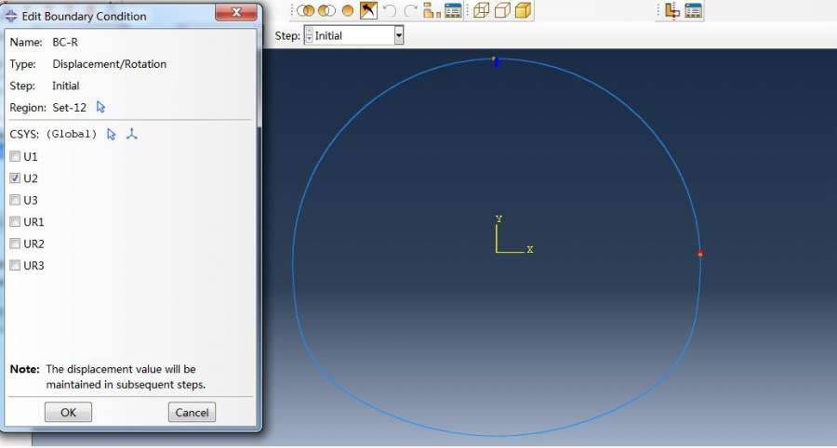Click Abaqus icon in dialog title bar
Image resolution: width=837 pixels, height=448 pixels.
[x=10, y=16]
